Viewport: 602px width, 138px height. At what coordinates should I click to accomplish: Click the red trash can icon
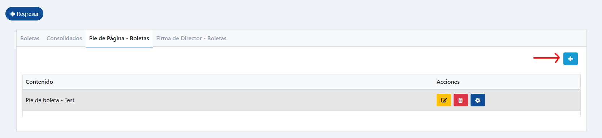tap(460, 100)
